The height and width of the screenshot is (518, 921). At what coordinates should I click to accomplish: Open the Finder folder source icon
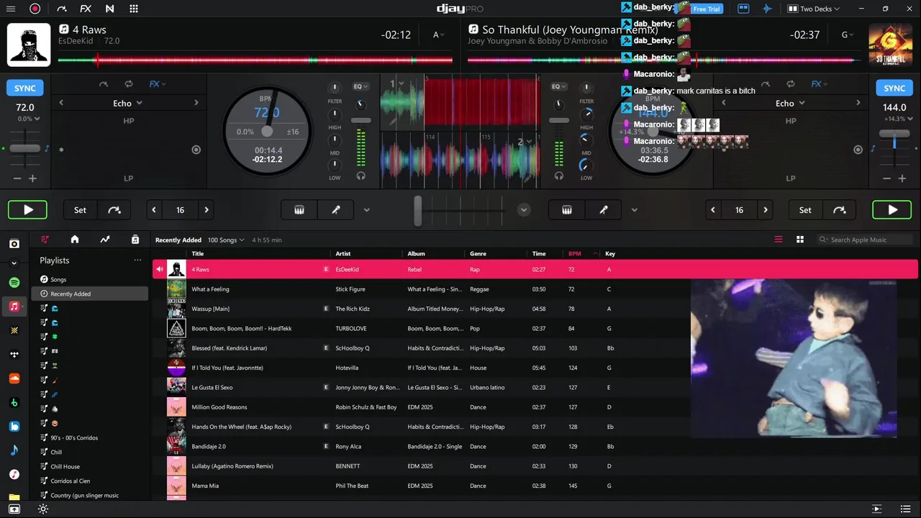tap(14, 497)
